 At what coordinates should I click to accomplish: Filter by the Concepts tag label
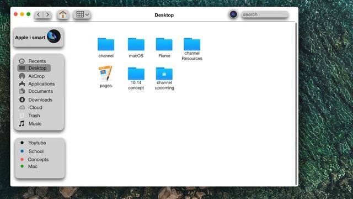click(38, 160)
